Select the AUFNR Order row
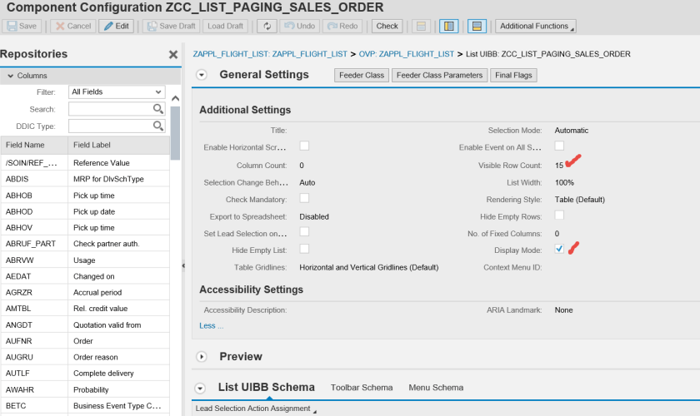 coord(85,340)
